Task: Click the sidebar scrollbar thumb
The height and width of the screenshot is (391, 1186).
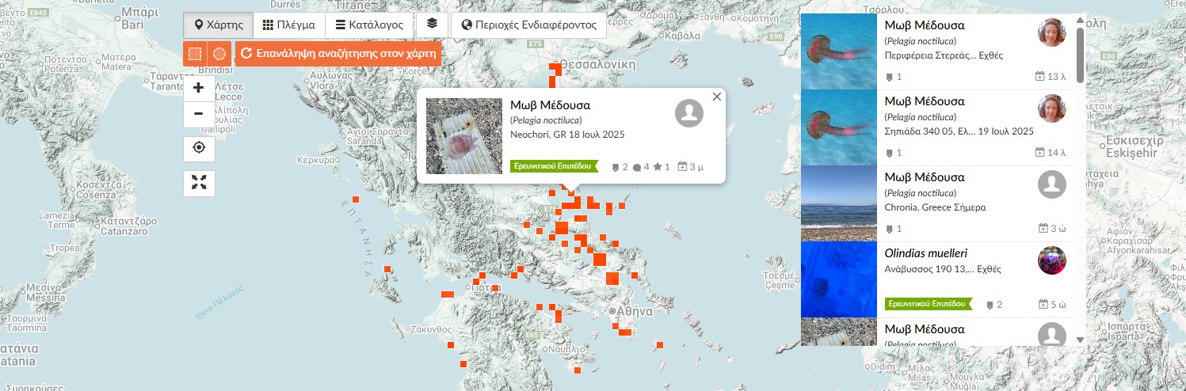Action: pos(1080,54)
